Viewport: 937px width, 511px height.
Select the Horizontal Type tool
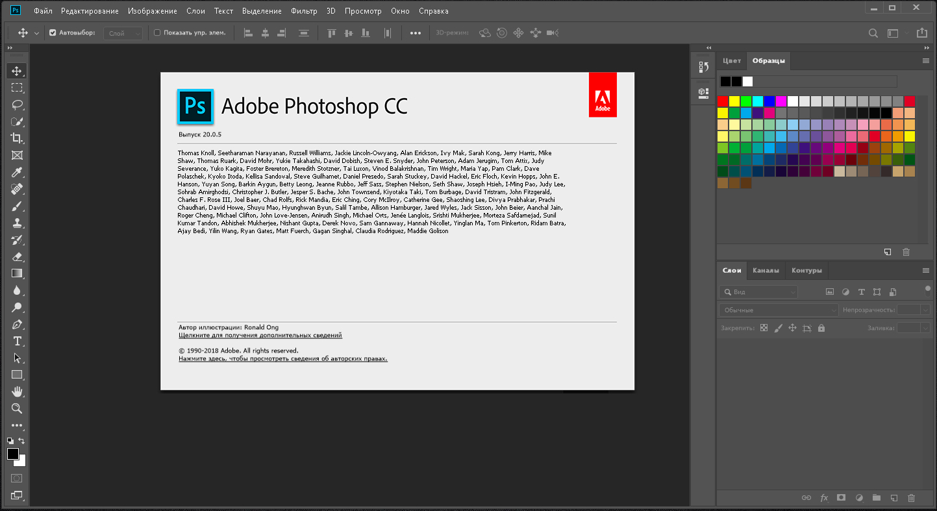click(x=17, y=341)
